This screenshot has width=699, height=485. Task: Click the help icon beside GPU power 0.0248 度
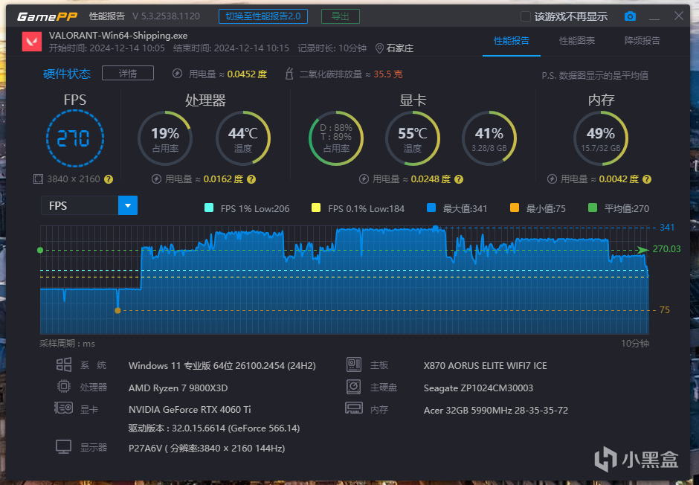(459, 179)
